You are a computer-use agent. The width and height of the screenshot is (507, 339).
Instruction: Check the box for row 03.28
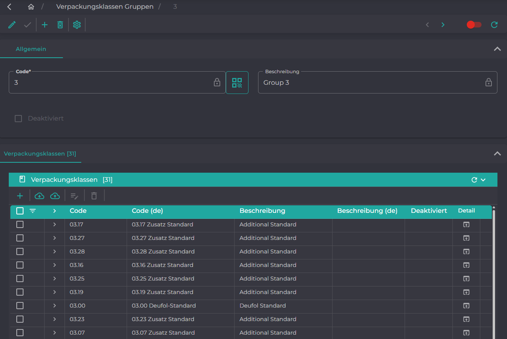20,251
